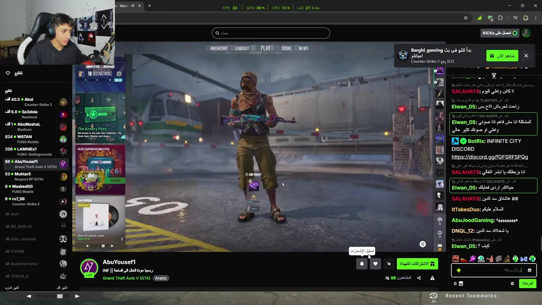
Task: Open the Chrome profile avatar in the toolbar
Action: 526,18
